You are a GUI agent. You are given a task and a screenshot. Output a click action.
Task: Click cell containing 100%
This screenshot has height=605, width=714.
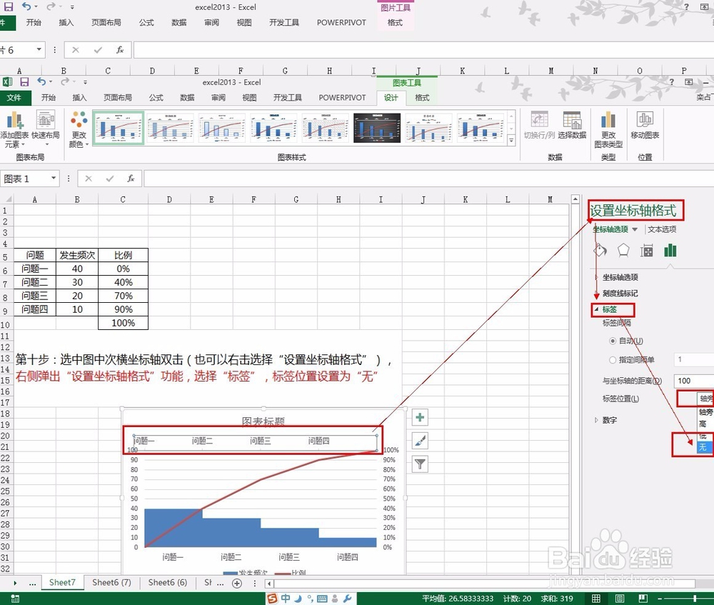123,323
